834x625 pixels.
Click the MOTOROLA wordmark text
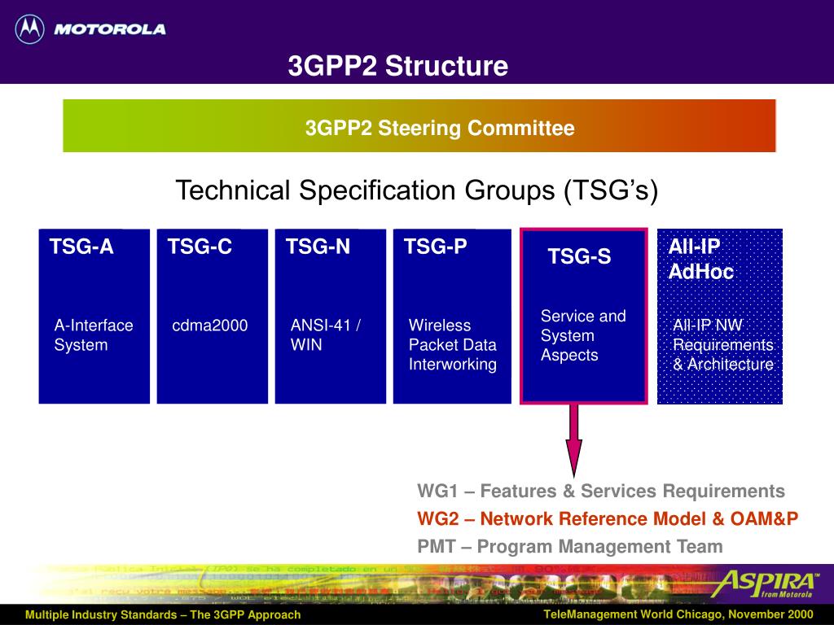pyautogui.click(x=110, y=29)
